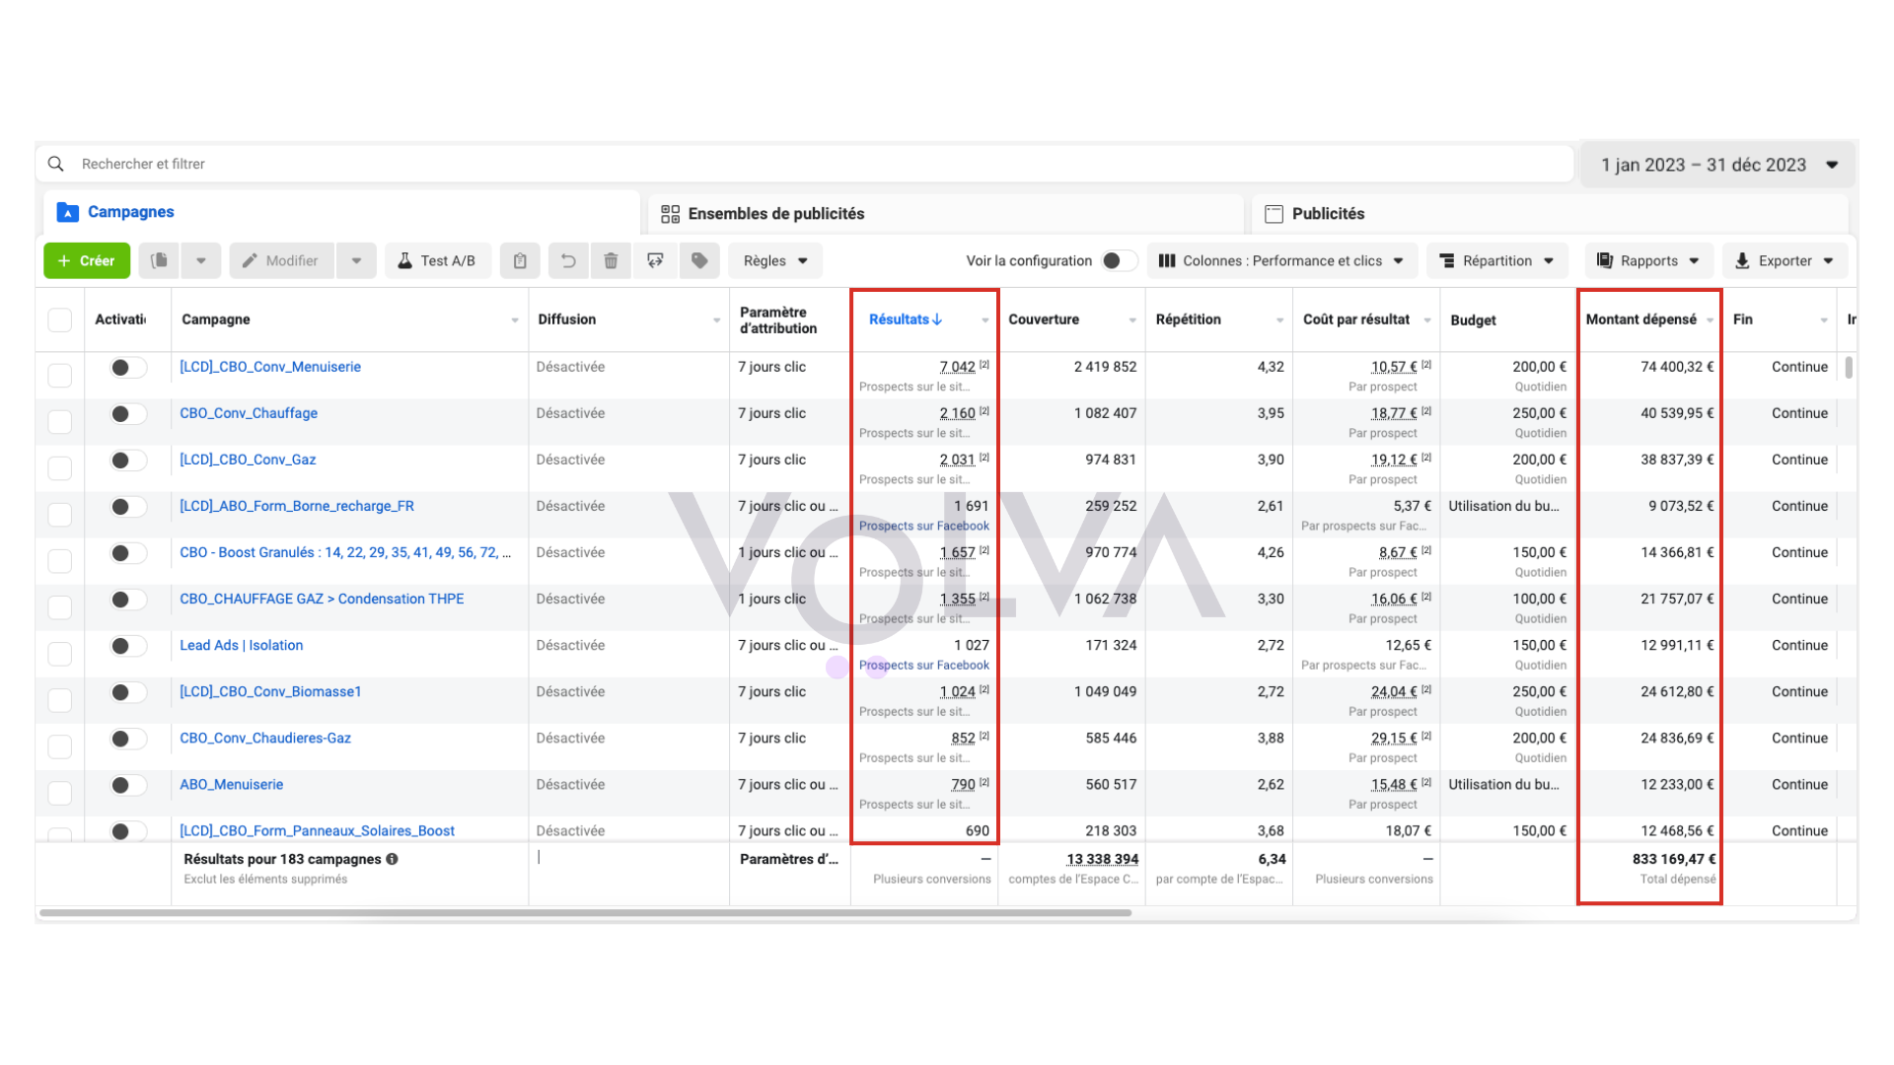Click the clipboard icon in toolbar
Image resolution: width=1894 pixels, height=1065 pixels.
pos(520,260)
